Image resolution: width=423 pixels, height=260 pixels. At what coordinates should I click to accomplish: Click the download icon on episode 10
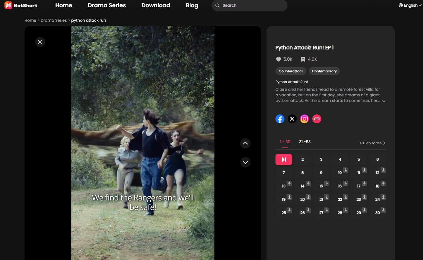click(345, 170)
